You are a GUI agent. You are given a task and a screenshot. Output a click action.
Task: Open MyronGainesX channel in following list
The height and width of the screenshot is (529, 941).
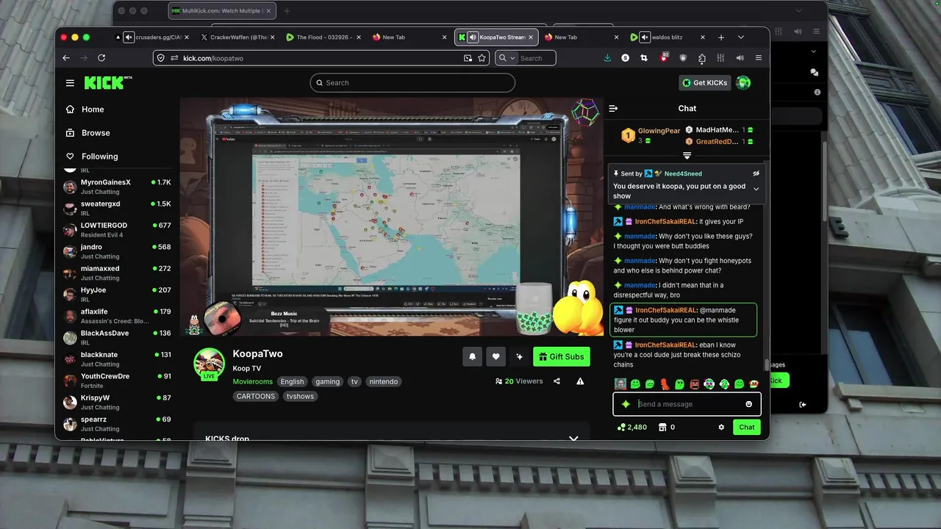coord(118,187)
